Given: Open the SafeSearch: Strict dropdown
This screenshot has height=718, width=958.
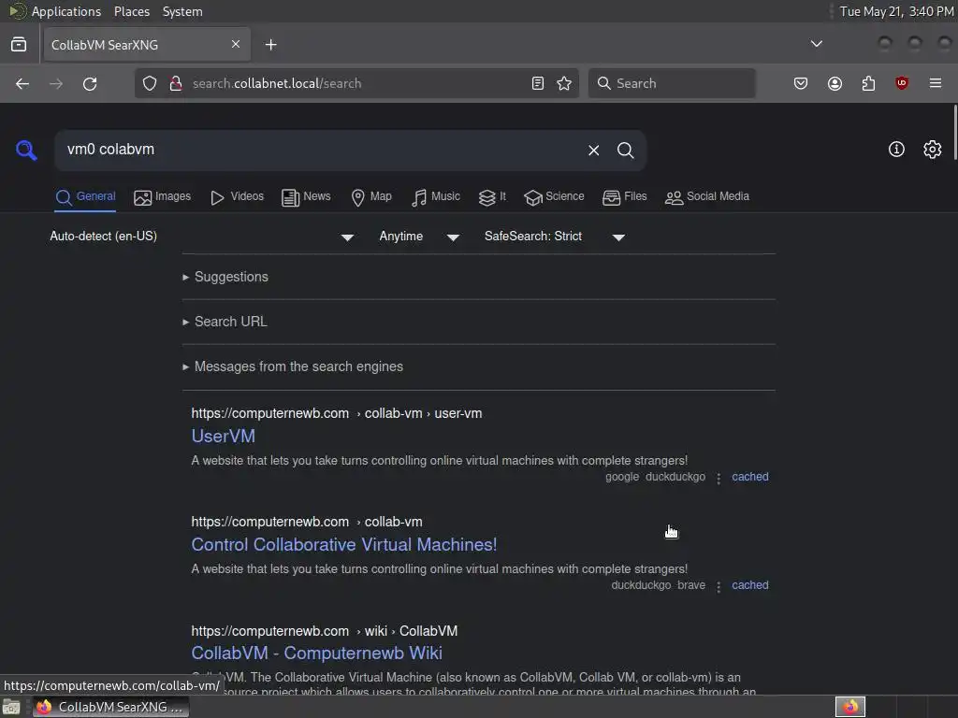Looking at the screenshot, I should 554,237.
